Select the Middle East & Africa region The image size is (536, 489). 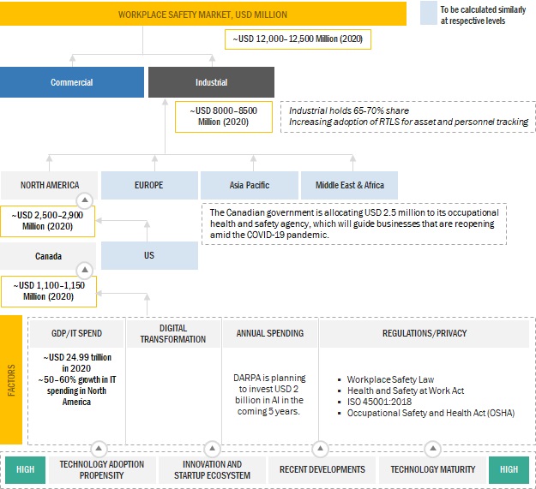coord(349,185)
